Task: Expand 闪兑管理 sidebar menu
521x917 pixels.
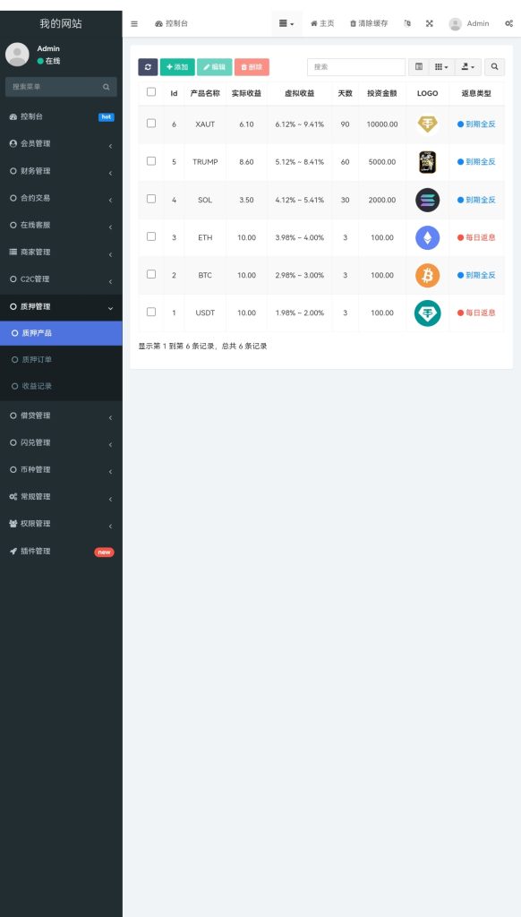Action: [62, 442]
